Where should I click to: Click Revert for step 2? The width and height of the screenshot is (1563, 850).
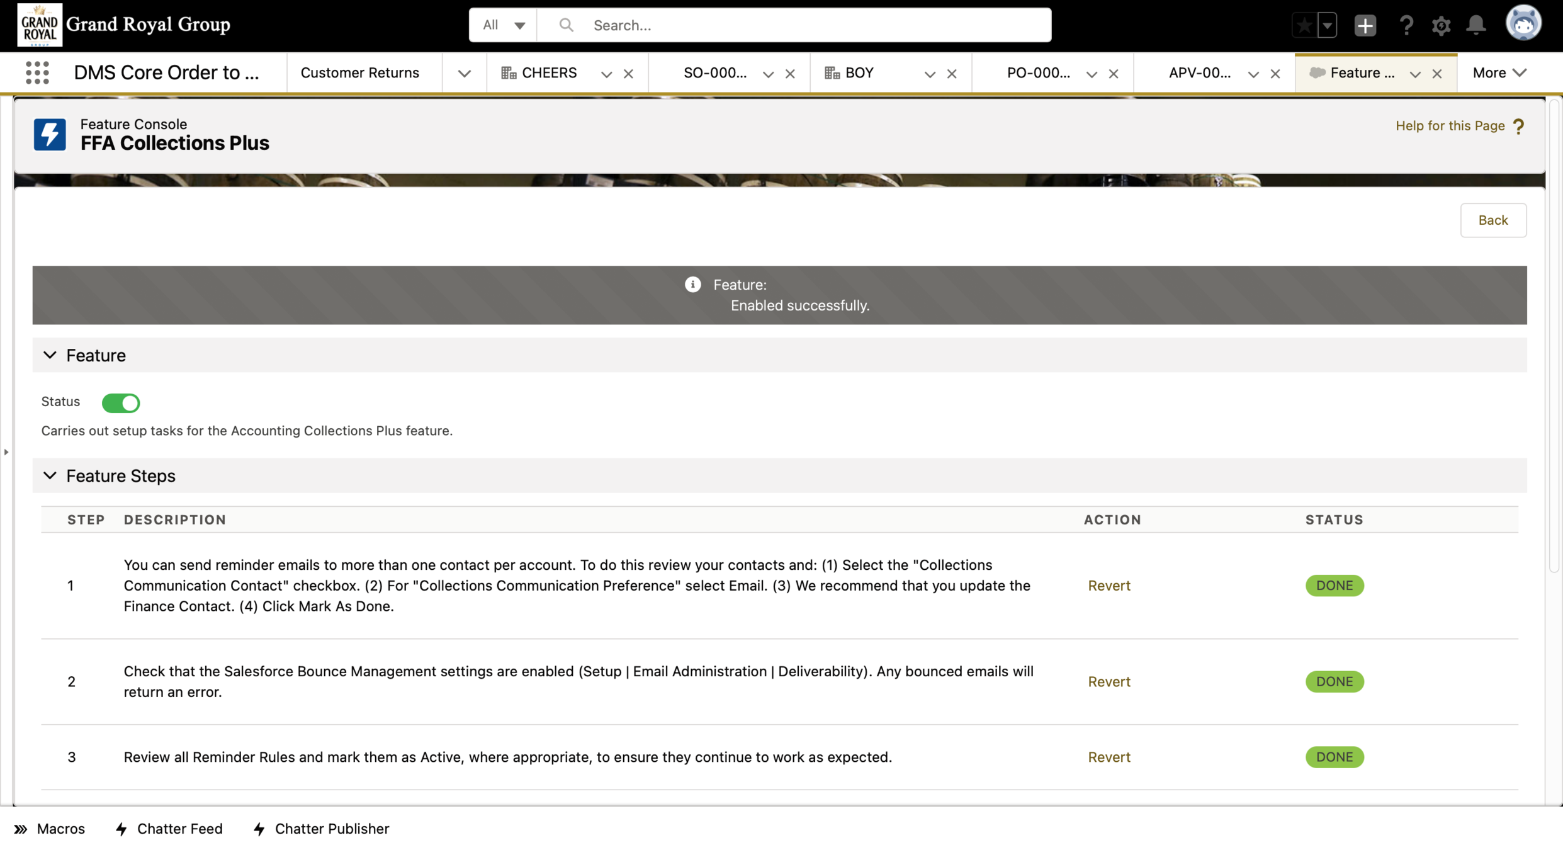click(1109, 682)
